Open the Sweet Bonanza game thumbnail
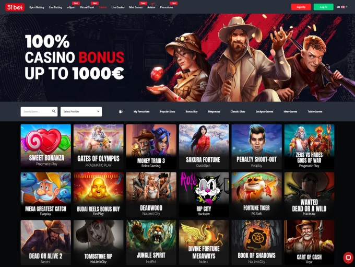The width and height of the screenshot is (355, 267). pos(46,146)
